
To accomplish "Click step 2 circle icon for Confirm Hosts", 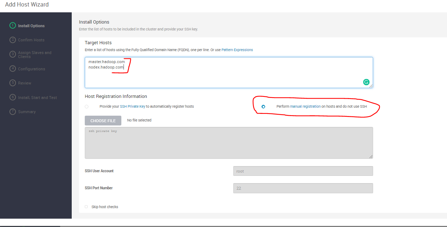I will 13,40.
